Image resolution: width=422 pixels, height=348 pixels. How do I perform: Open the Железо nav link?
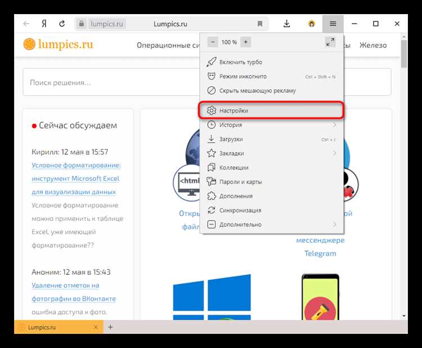373,45
